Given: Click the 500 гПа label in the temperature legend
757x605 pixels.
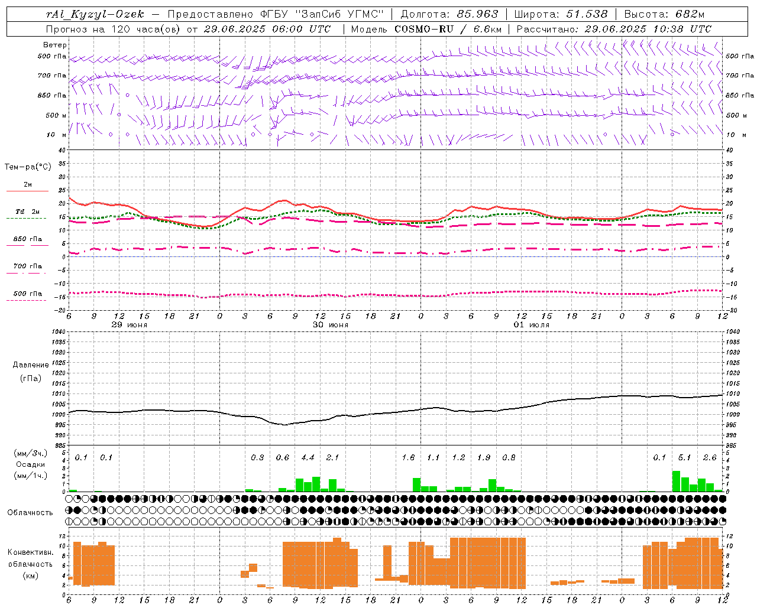Looking at the screenshot, I should [28, 294].
